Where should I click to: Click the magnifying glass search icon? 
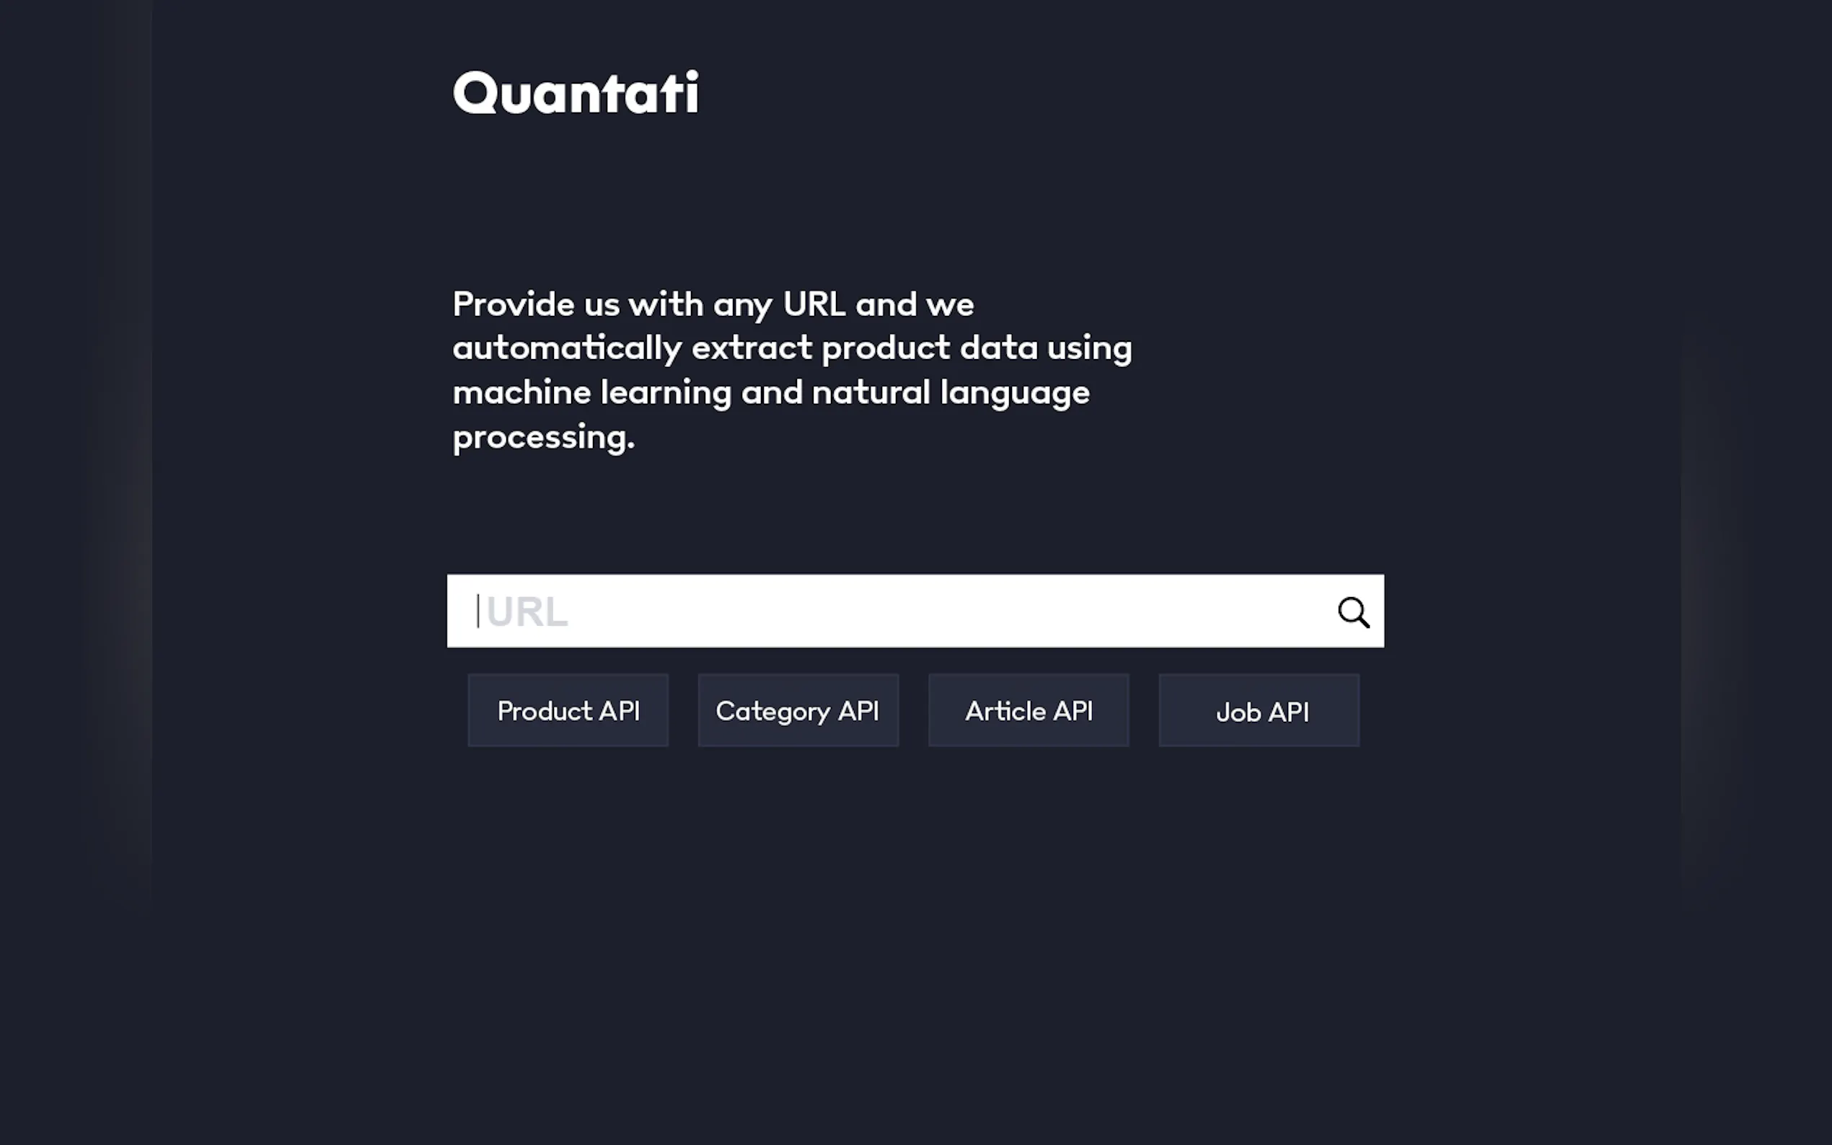pyautogui.click(x=1352, y=612)
